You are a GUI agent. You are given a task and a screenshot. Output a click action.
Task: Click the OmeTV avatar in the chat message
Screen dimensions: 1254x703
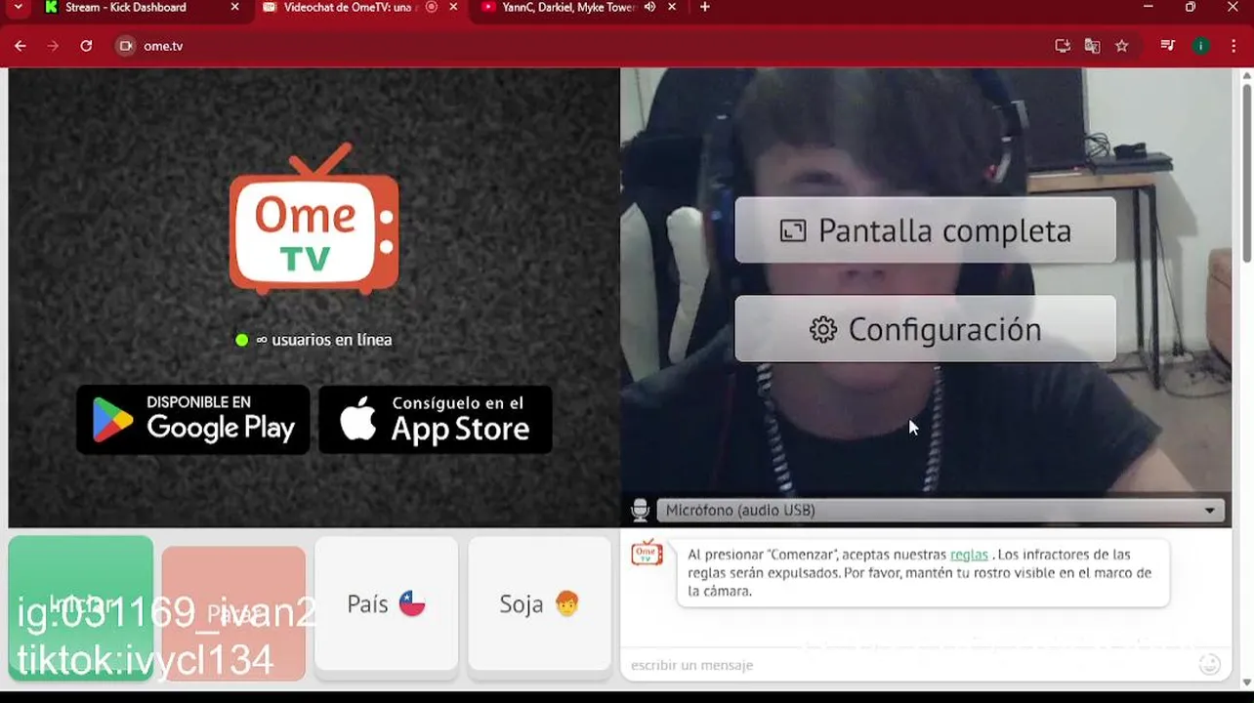(x=647, y=553)
